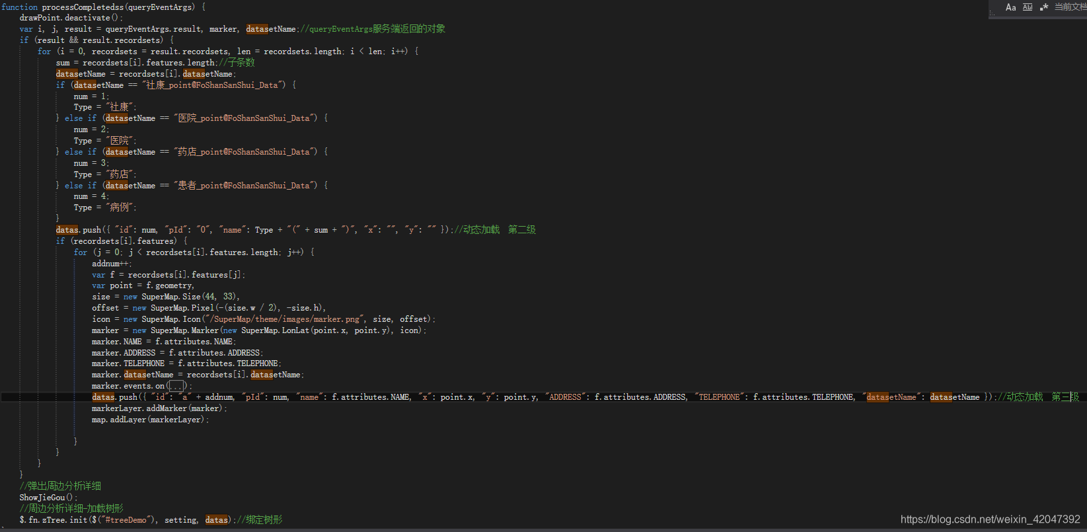Click map.addLayer(markerLayer) line

[x=151, y=420]
